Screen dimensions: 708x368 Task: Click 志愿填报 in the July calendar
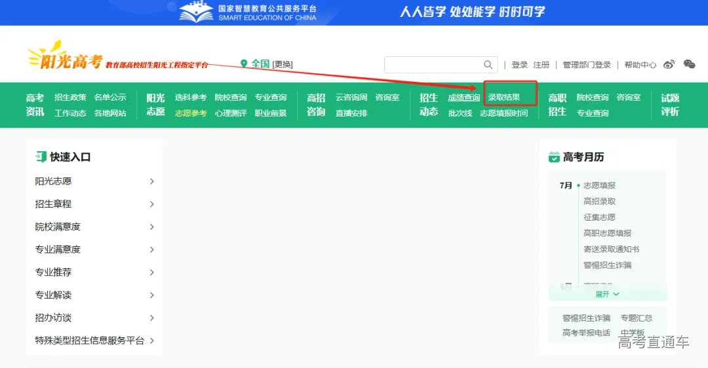(x=599, y=185)
